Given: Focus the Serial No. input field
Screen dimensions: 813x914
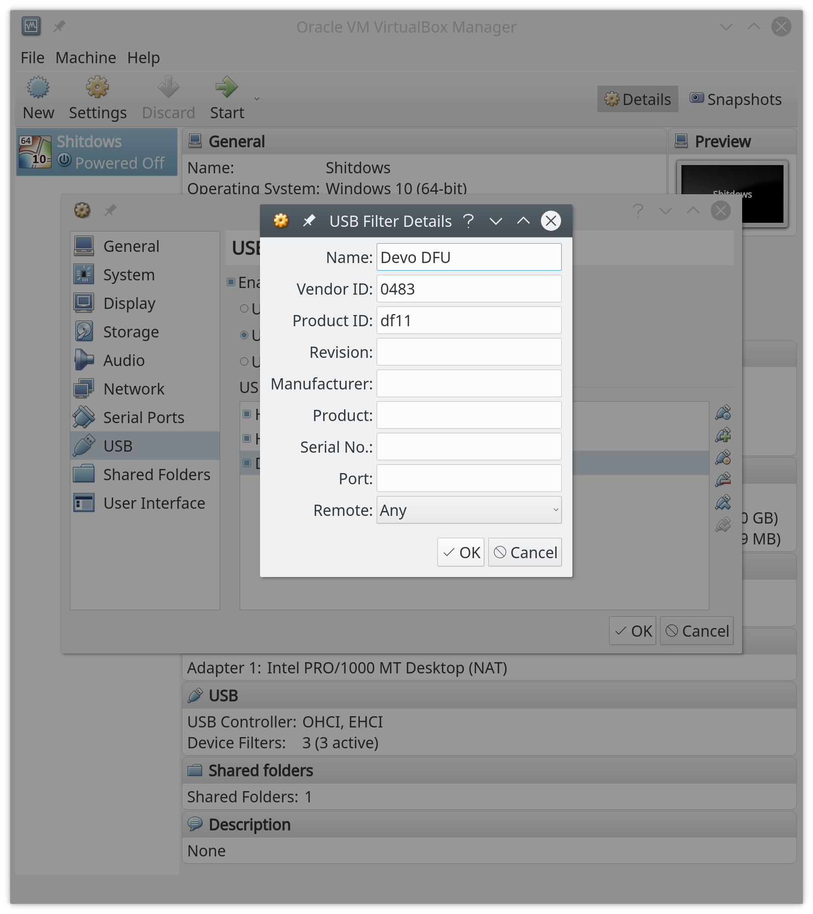Looking at the screenshot, I should 469,447.
